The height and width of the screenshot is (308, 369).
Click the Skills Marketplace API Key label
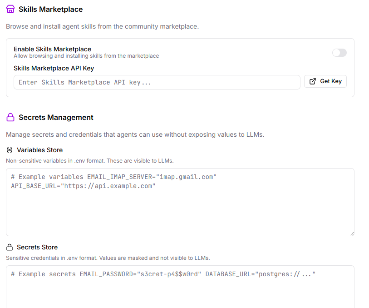(x=54, y=69)
